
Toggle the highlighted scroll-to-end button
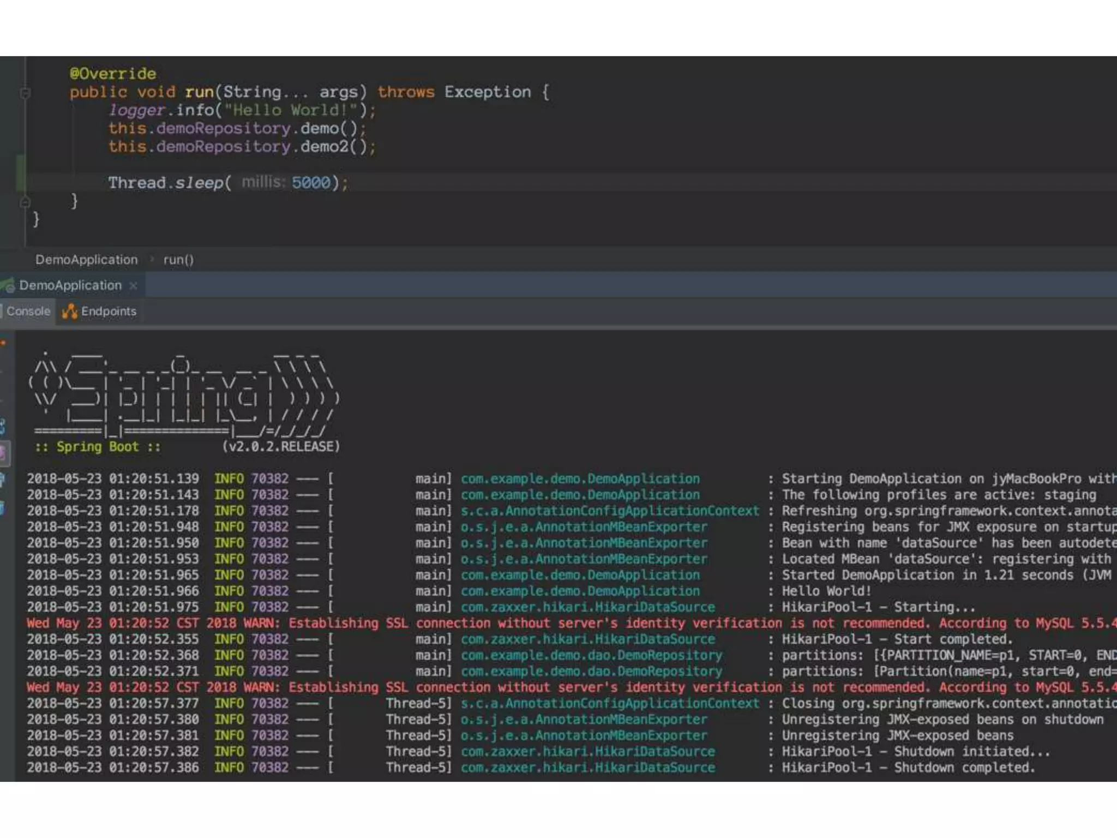[3, 453]
